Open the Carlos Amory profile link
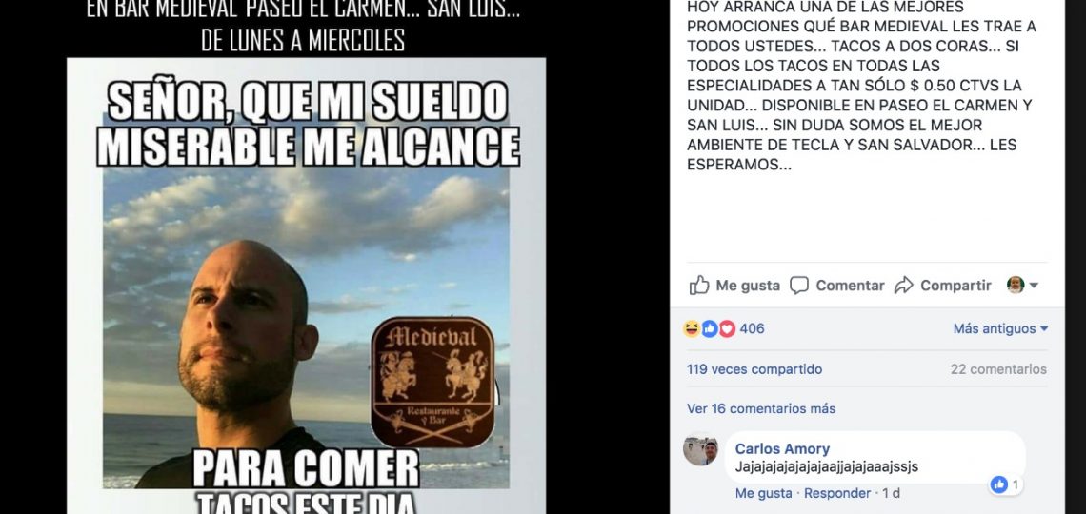 [782, 449]
